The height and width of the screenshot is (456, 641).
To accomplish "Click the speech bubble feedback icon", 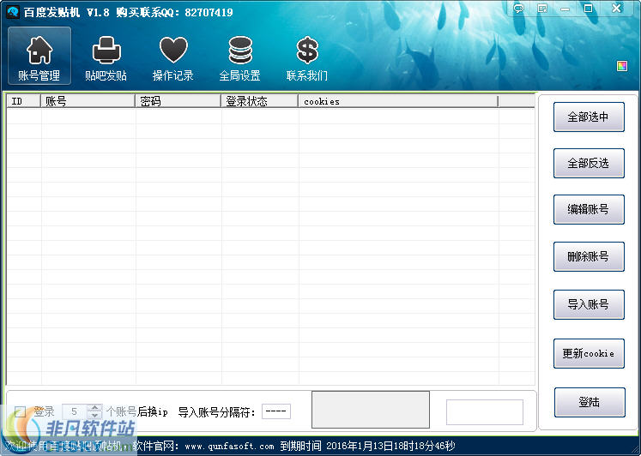I will 519,9.
